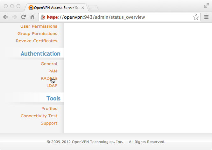Viewport: 212px width, 150px height.
Task: Click the OpenVPN favicon on the tab
Action: pyautogui.click(x=31, y=8)
